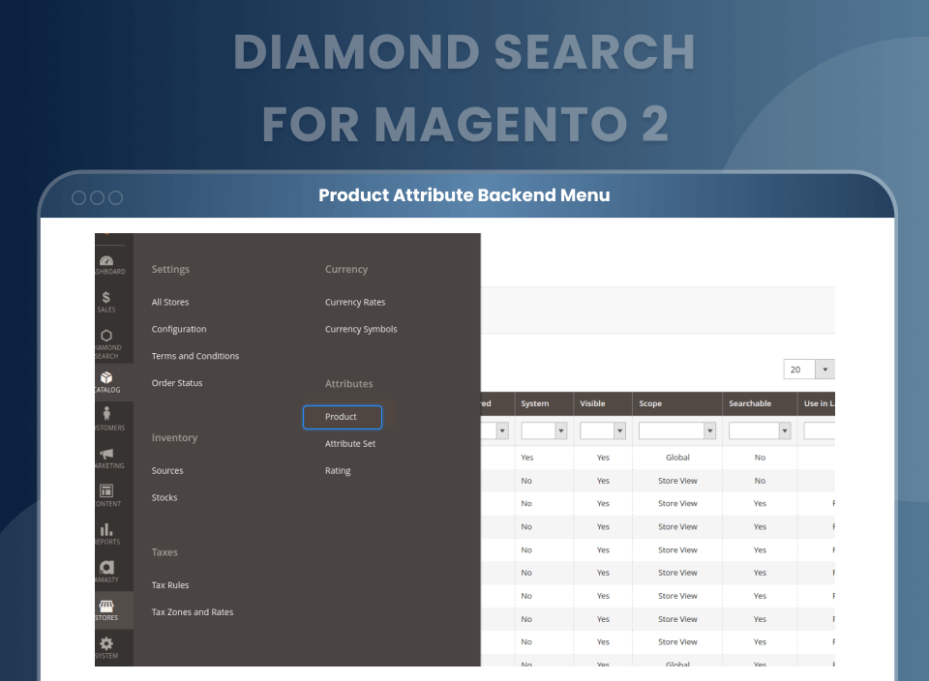Click the Inventory section heading
The width and height of the screenshot is (929, 681).
click(174, 437)
